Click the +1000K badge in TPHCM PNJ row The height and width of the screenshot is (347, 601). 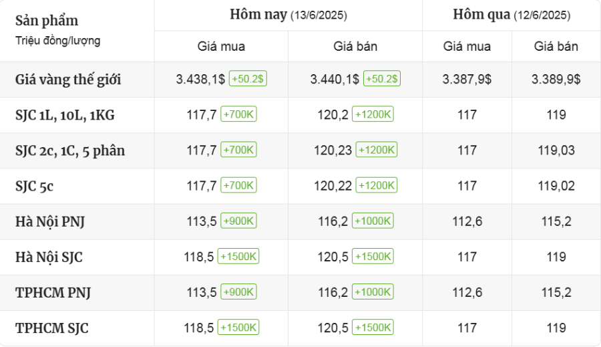[x=373, y=292]
